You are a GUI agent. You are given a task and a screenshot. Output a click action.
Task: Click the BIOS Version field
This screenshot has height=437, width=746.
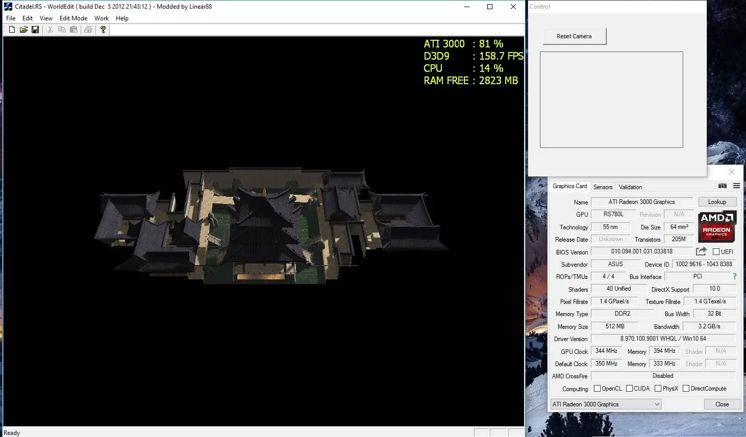(x=641, y=251)
